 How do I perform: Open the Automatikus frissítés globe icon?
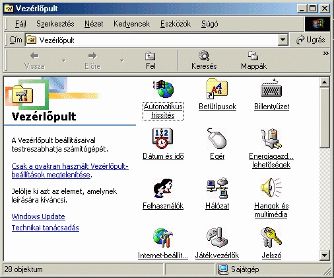tap(163, 89)
